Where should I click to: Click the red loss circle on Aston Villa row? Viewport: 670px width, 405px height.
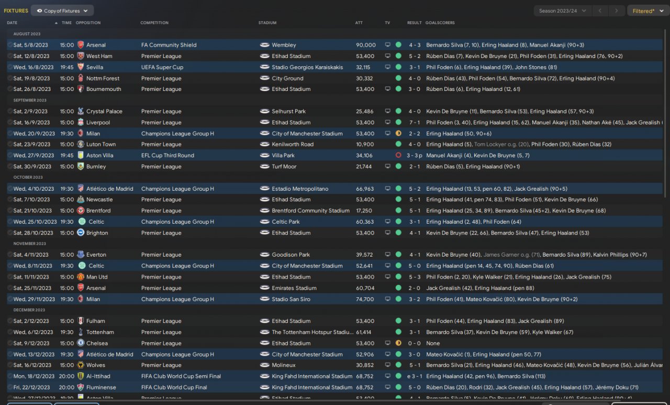[398, 155]
